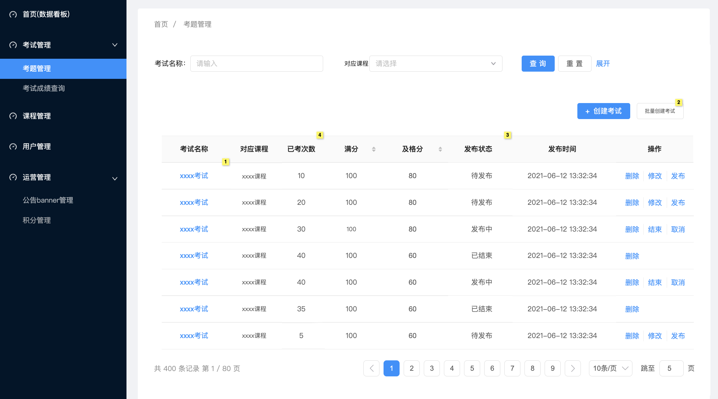Focus the 跳至 page number input
This screenshot has height=399, width=718.
[x=671, y=368]
